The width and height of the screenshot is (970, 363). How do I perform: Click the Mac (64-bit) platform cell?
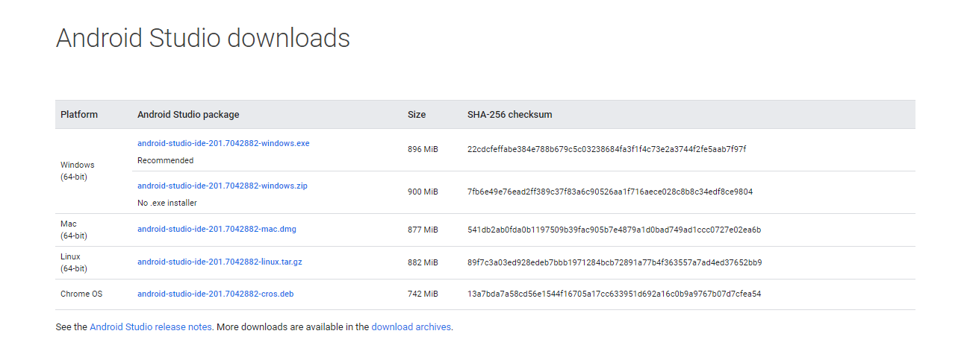74,230
